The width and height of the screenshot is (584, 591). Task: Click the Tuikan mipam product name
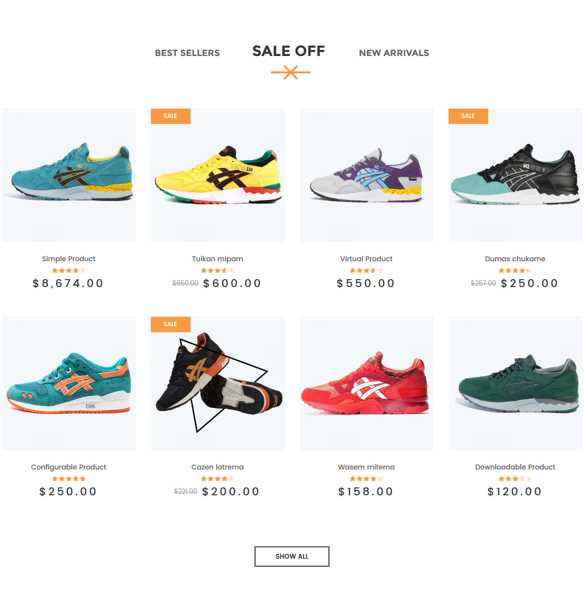pos(217,259)
